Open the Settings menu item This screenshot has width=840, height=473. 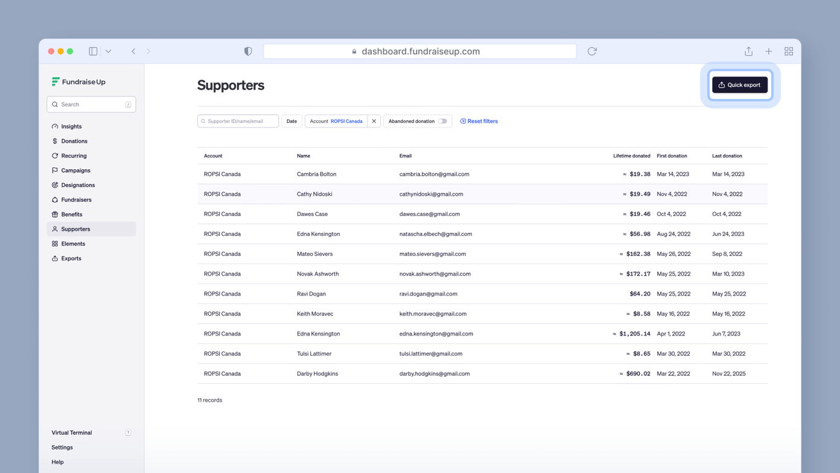(x=62, y=447)
